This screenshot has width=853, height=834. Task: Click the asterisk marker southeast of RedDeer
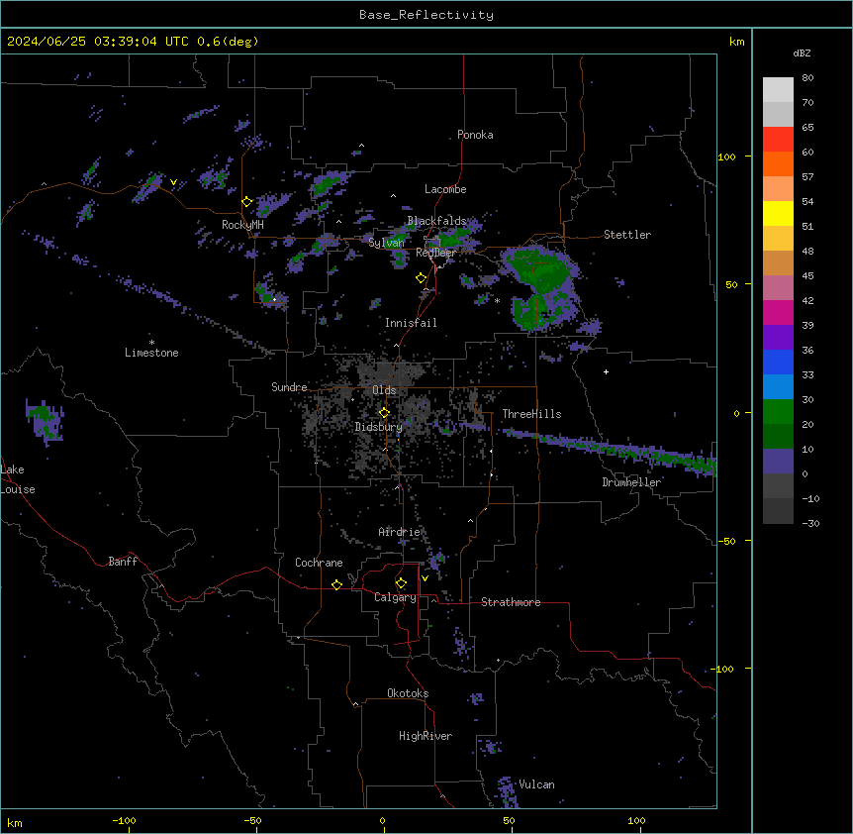[x=497, y=300]
